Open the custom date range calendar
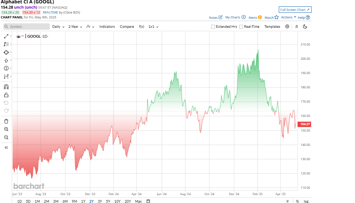This screenshot has width=355, height=203. point(148,201)
